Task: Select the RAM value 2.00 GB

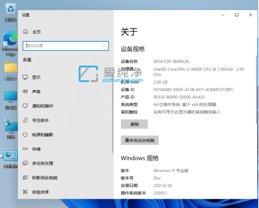Action: click(x=160, y=82)
